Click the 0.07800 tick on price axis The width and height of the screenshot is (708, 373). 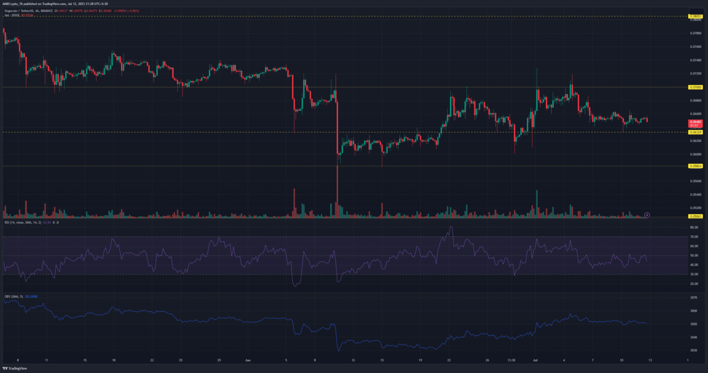pos(695,33)
